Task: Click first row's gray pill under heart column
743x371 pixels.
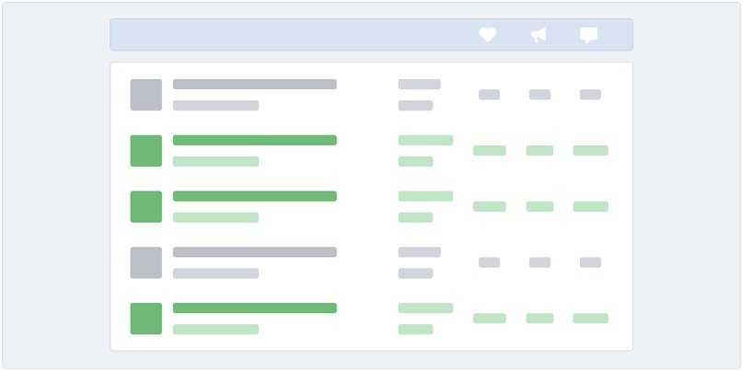Action: pyautogui.click(x=489, y=95)
